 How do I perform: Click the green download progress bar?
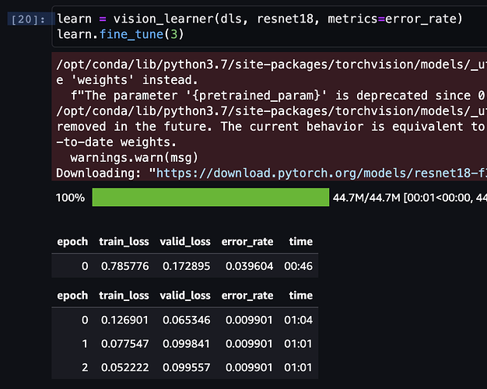pyautogui.click(x=210, y=198)
